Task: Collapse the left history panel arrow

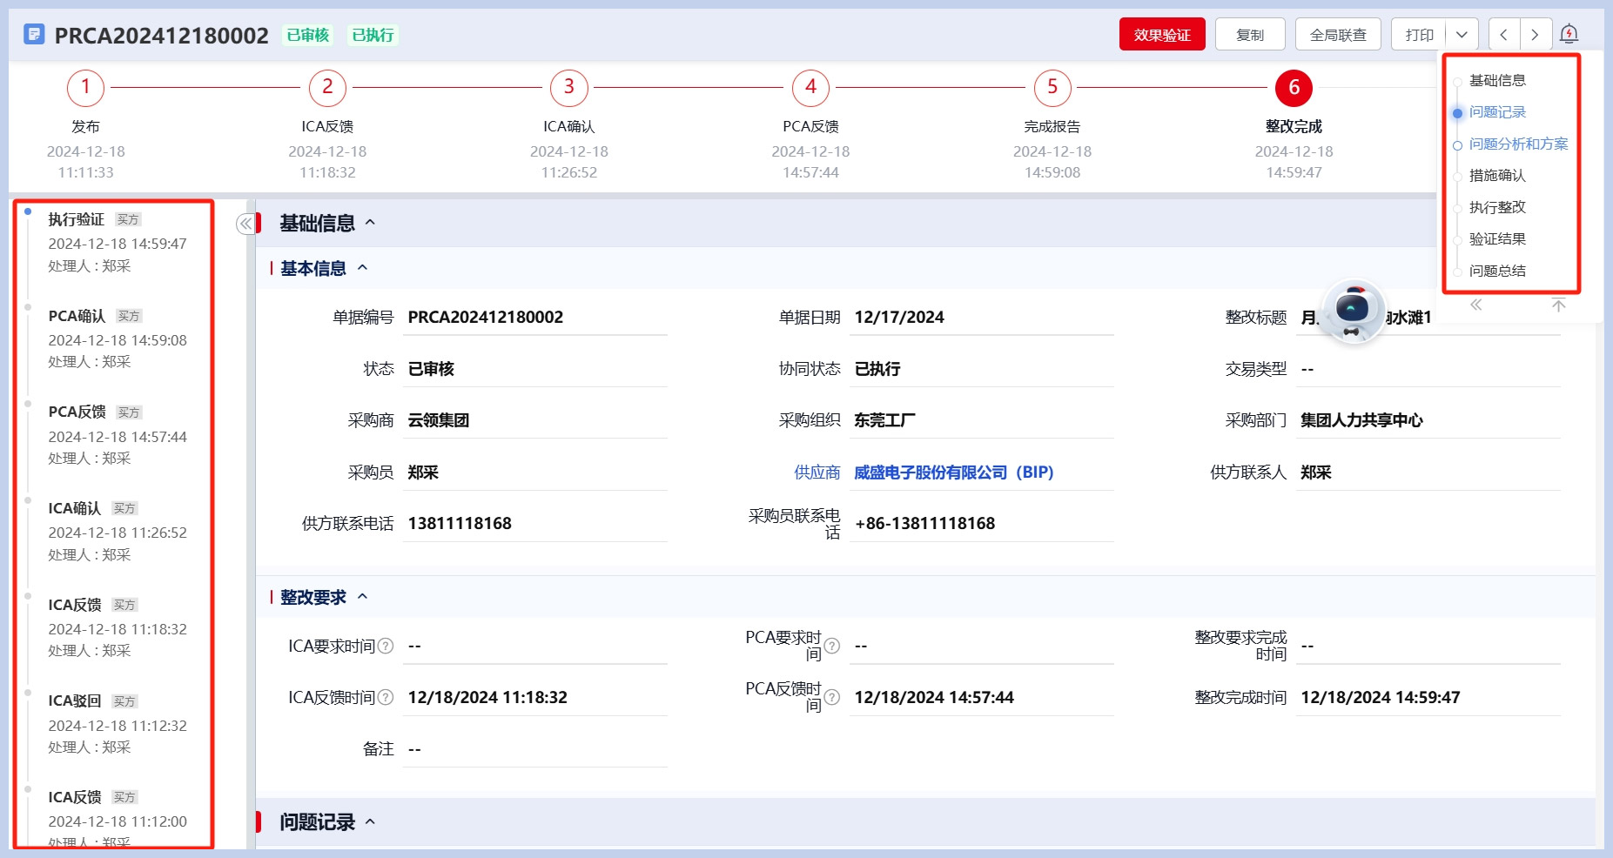Action: click(x=245, y=224)
